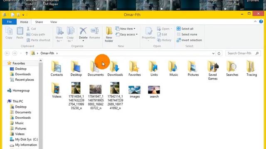
Task: Click the Search Omar-Fth box
Action: [243, 53]
